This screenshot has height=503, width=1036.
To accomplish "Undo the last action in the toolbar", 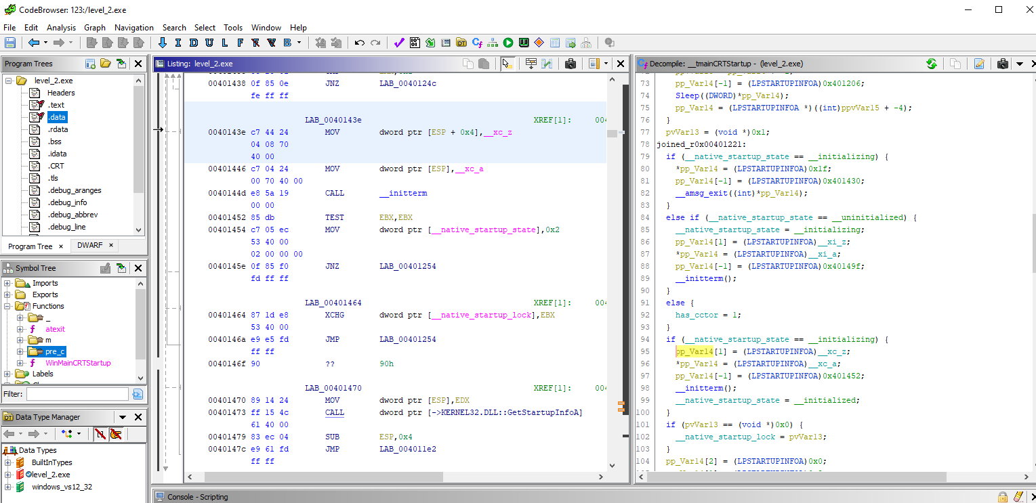I will (x=359, y=43).
